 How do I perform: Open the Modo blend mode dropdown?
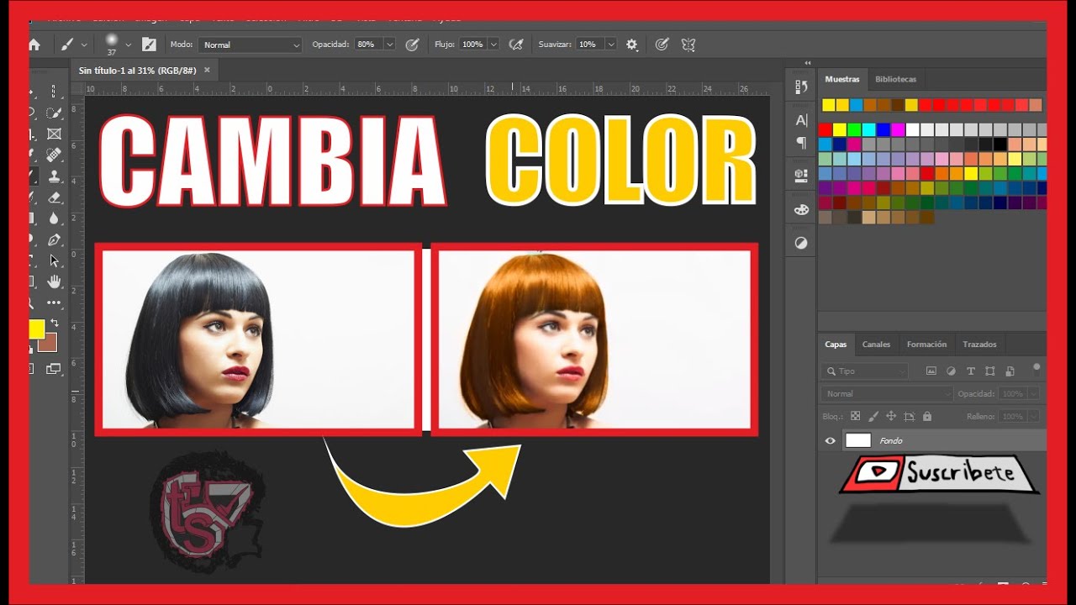pos(251,45)
